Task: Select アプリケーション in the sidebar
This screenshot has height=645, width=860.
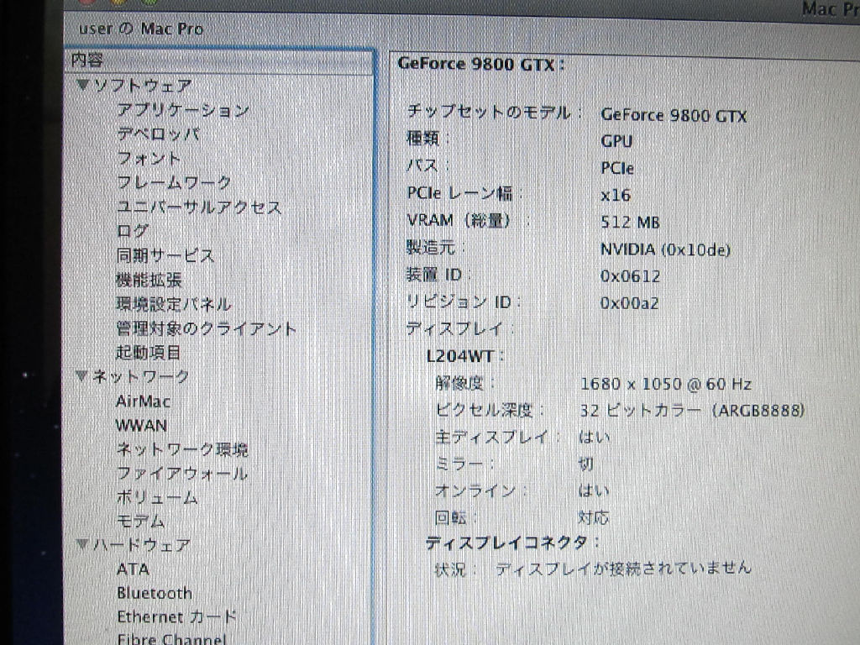Action: [x=182, y=110]
